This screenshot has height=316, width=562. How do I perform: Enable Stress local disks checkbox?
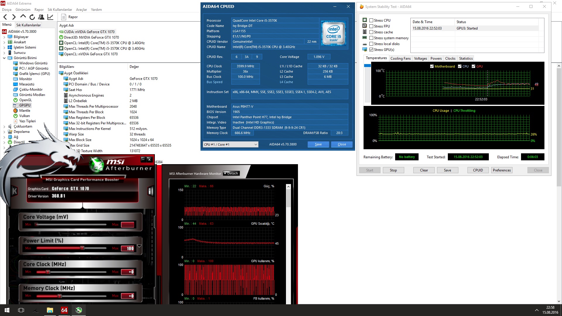pos(371,44)
